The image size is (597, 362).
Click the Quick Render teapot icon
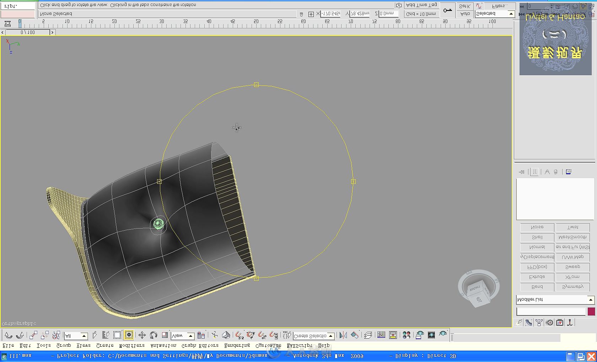pos(443,334)
